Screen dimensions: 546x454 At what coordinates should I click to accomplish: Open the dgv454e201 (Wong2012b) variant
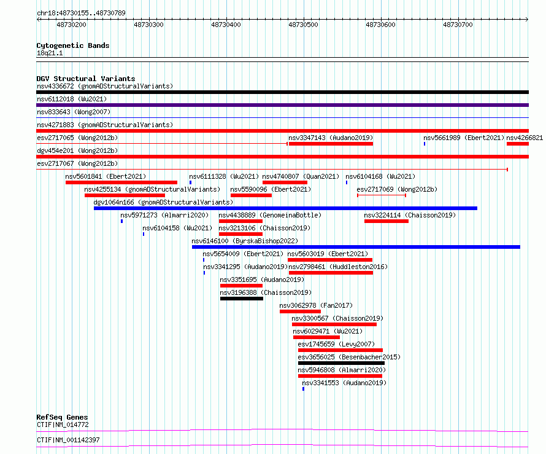(x=77, y=151)
